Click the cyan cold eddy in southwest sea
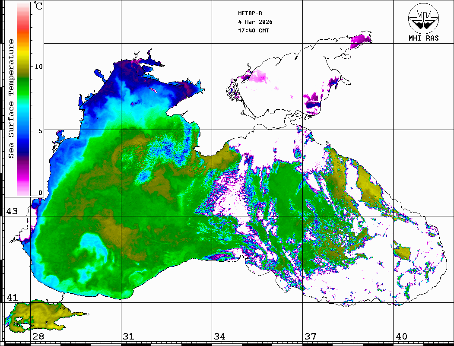This screenshot has height=346, width=454. coord(92,252)
